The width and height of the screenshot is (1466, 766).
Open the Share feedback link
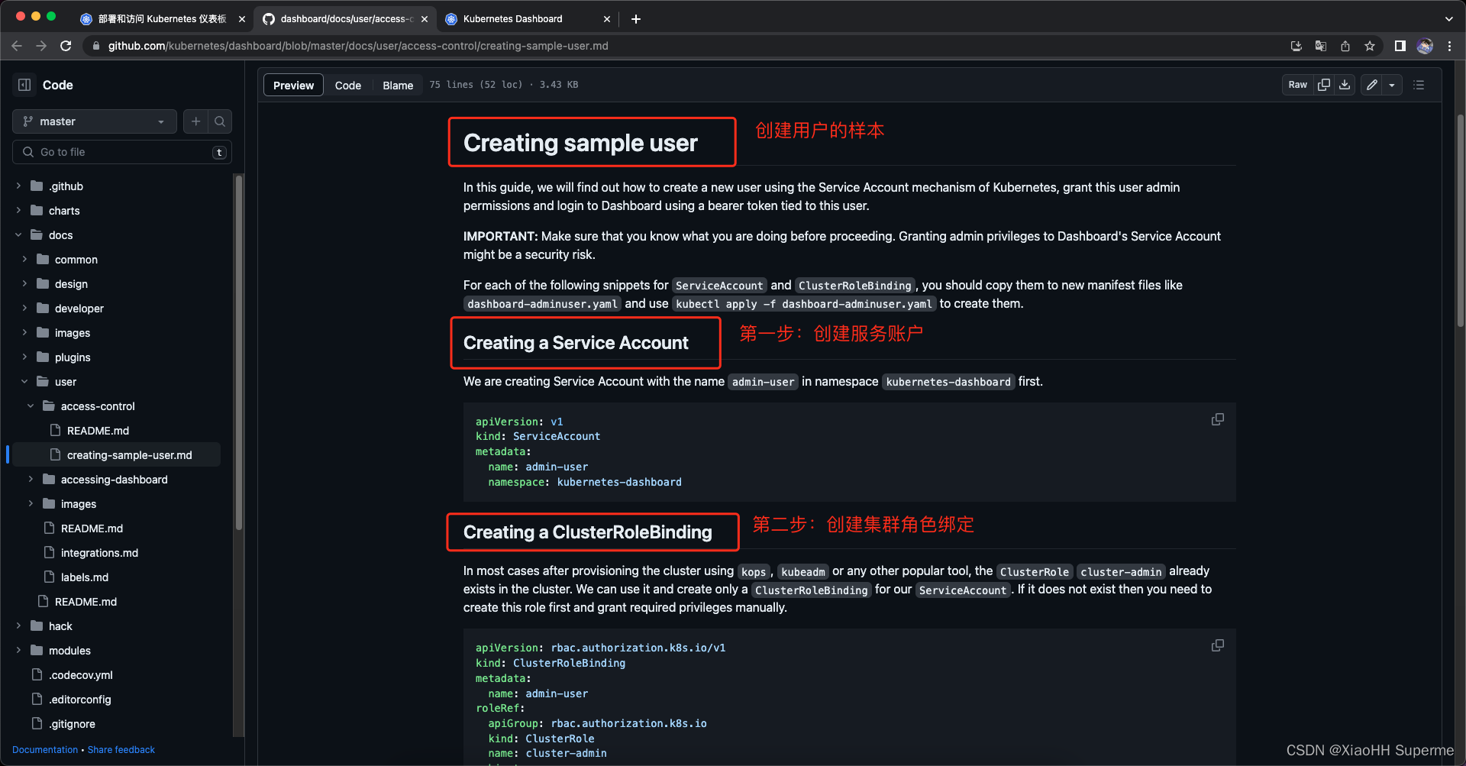pyautogui.click(x=121, y=750)
